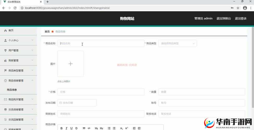The width and height of the screenshot is (254, 130).
Task: Click 点击上传图片 hint text
Action: [x=64, y=82]
